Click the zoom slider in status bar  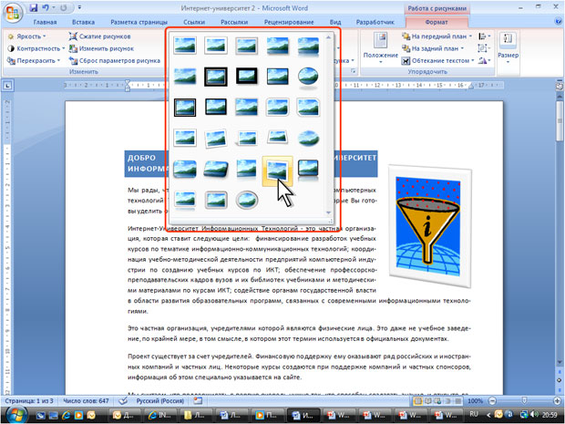(524, 400)
